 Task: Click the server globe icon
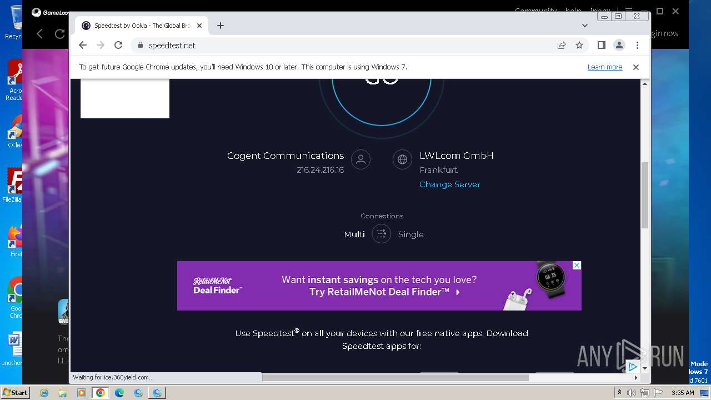(402, 159)
